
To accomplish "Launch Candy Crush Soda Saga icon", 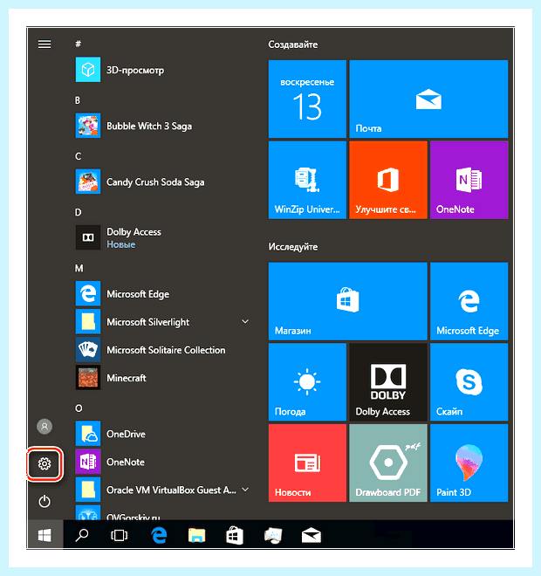I will pyautogui.click(x=88, y=182).
